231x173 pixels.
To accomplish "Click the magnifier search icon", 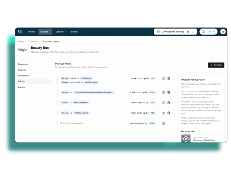I will (x=203, y=32).
